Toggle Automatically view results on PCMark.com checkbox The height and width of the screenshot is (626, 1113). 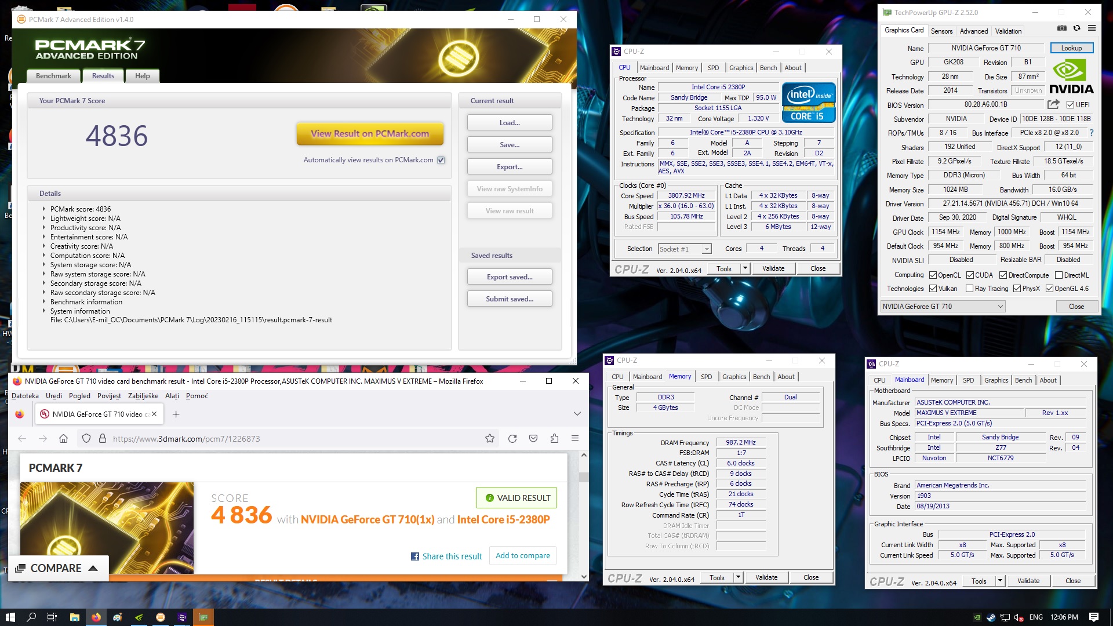pos(441,160)
